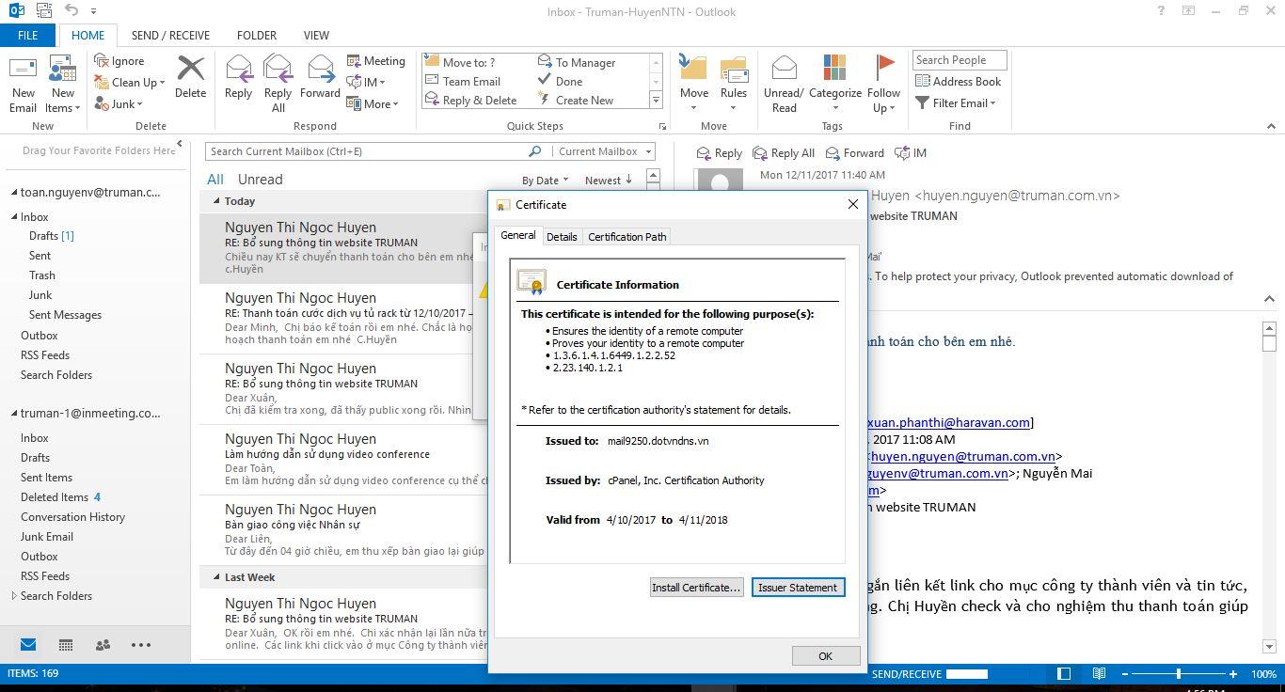Click the Search Current Mailbox field
Image resolution: width=1285 pixels, height=692 pixels.
pyautogui.click(x=367, y=151)
